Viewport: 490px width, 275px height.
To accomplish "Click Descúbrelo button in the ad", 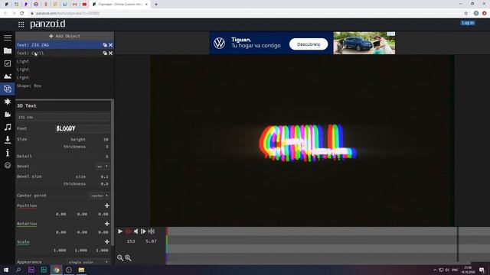I will click(x=309, y=44).
